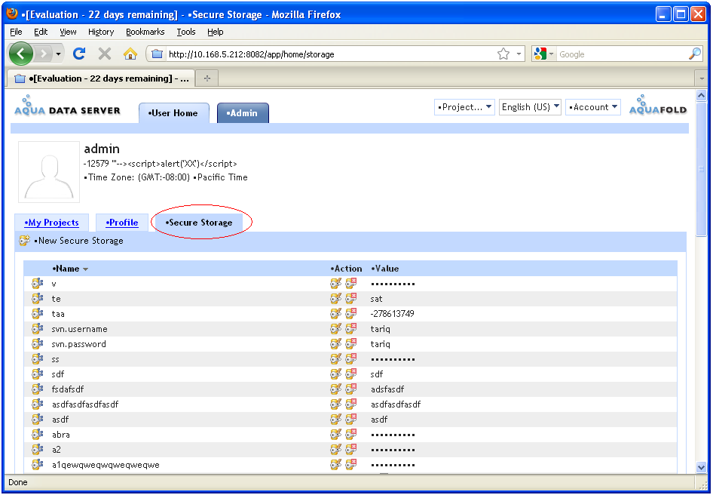Click the edit icon for row 'v'
The width and height of the screenshot is (713, 495).
[x=335, y=284]
